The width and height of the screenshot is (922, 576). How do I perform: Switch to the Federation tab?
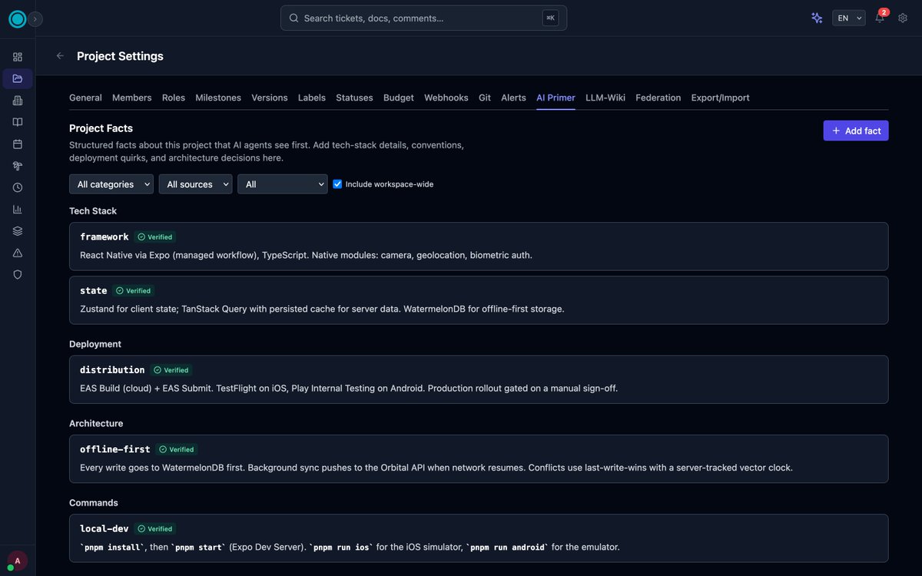[x=658, y=98]
